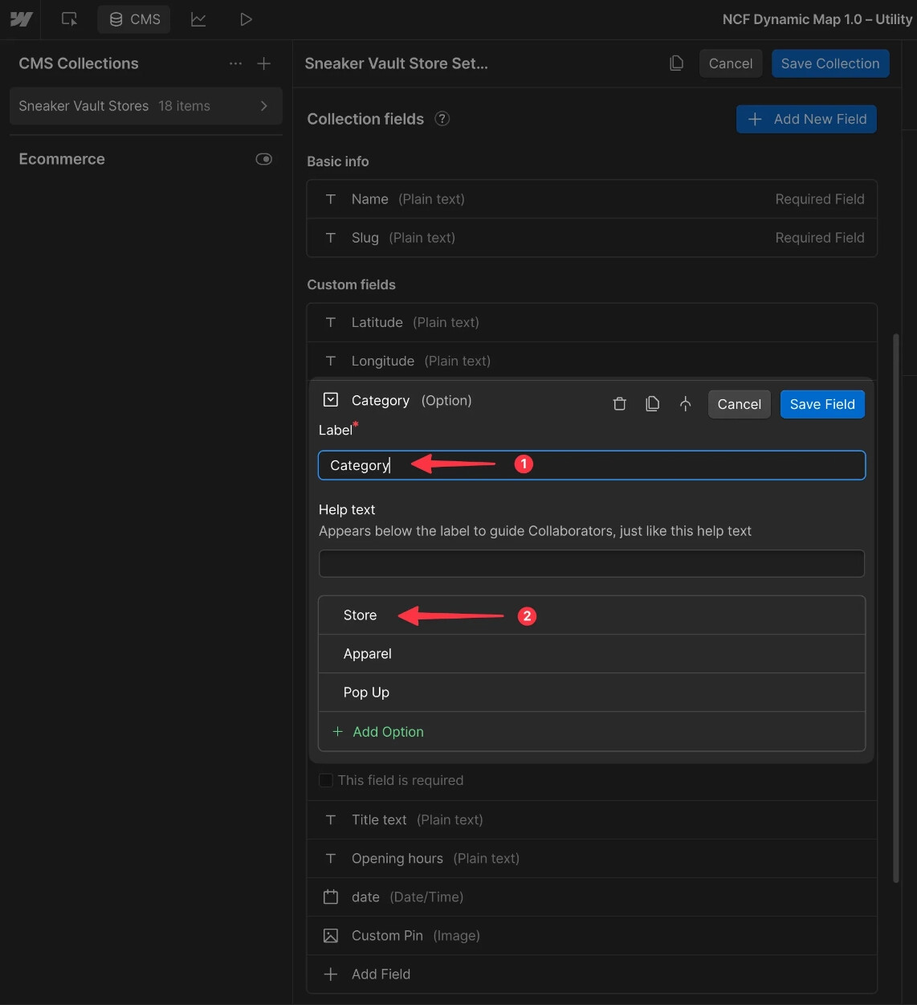917x1005 pixels.
Task: Click Add Option link
Action: click(x=378, y=732)
